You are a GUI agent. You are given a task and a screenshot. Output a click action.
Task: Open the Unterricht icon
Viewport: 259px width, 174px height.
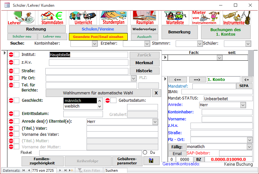[x=83, y=18]
